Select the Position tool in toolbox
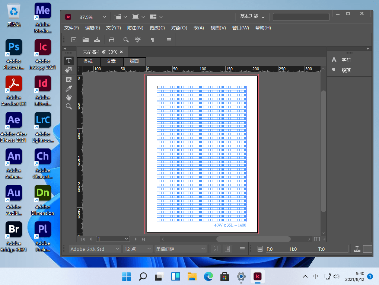Screen dimensions: 379x285 [69, 70]
